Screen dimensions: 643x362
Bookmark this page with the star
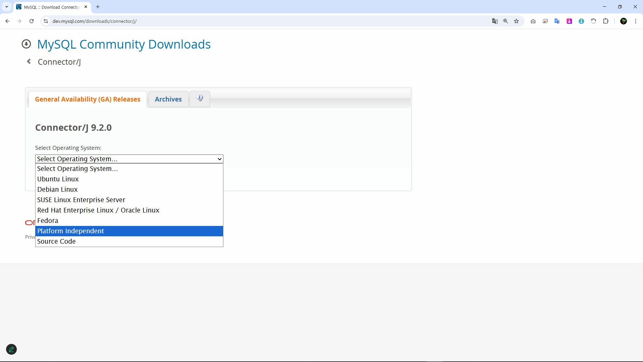tap(516, 21)
